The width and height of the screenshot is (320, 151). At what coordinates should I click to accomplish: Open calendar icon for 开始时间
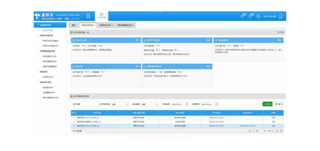(186, 104)
